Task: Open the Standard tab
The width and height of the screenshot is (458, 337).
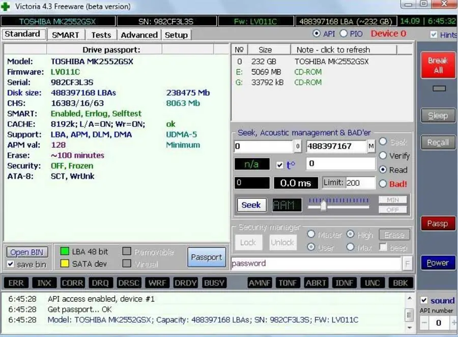Action: [x=23, y=34]
